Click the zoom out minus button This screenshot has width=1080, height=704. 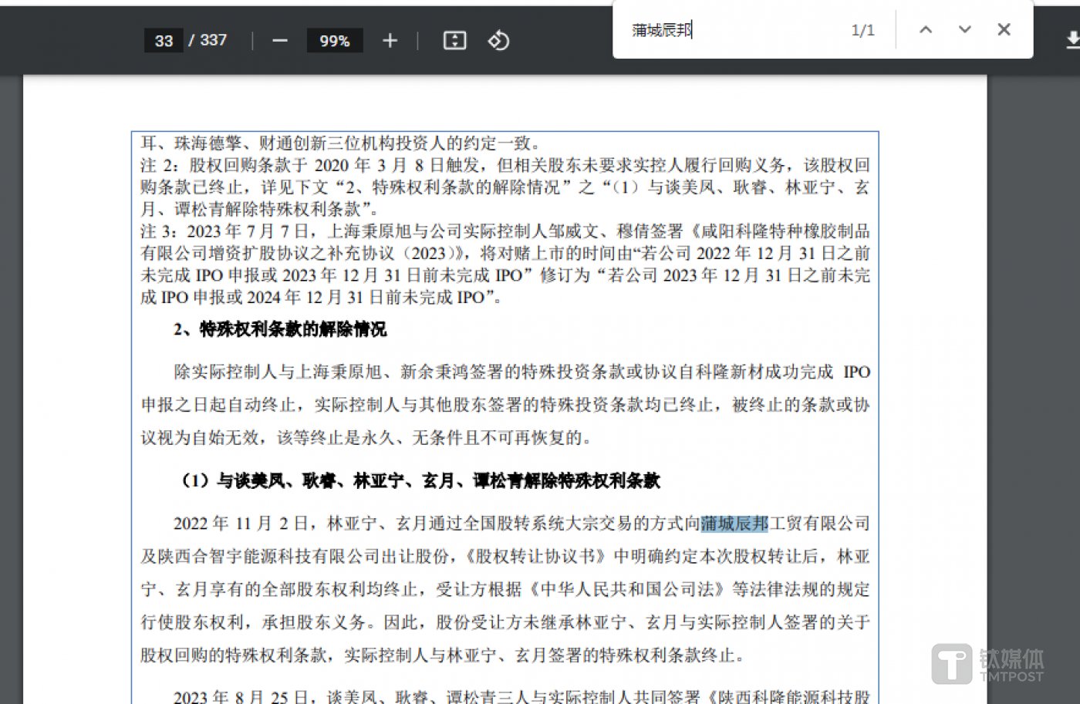click(280, 41)
